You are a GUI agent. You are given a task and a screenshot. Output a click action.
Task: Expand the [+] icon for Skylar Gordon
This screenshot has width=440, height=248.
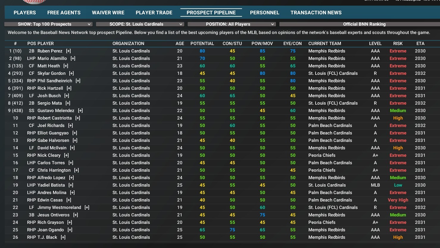coord(71,73)
